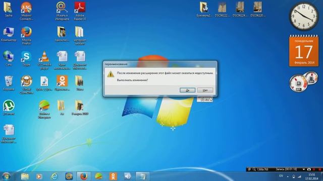This screenshot has height=181, width=323.
Task: Select the DSC06224 photo thumbnail
Action: pyautogui.click(x=240, y=9)
